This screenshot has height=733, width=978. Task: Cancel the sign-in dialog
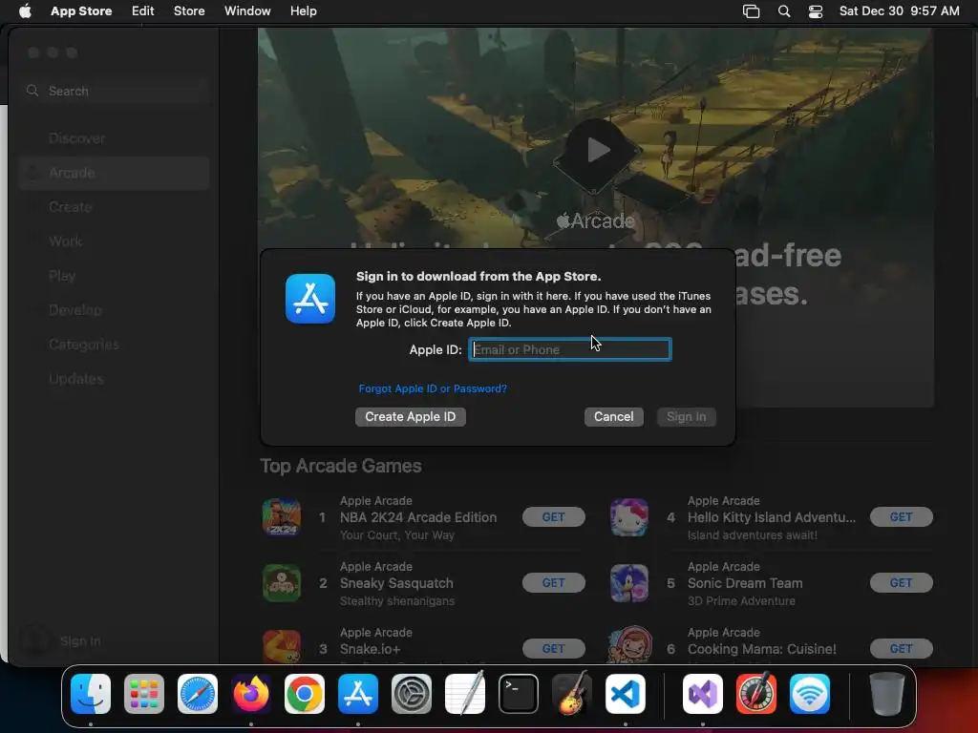tap(614, 416)
